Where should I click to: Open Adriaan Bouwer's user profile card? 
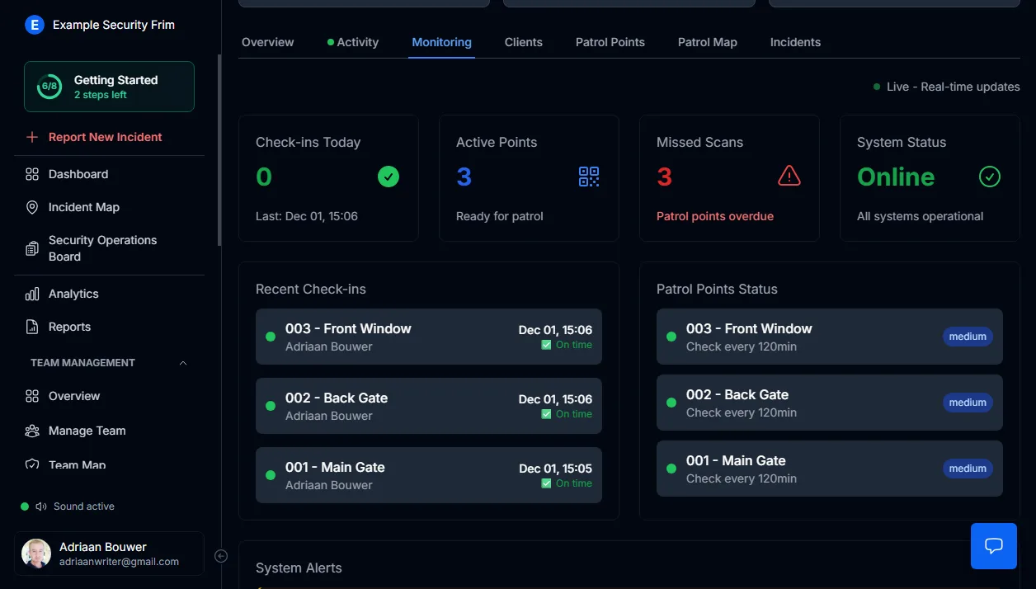point(109,554)
